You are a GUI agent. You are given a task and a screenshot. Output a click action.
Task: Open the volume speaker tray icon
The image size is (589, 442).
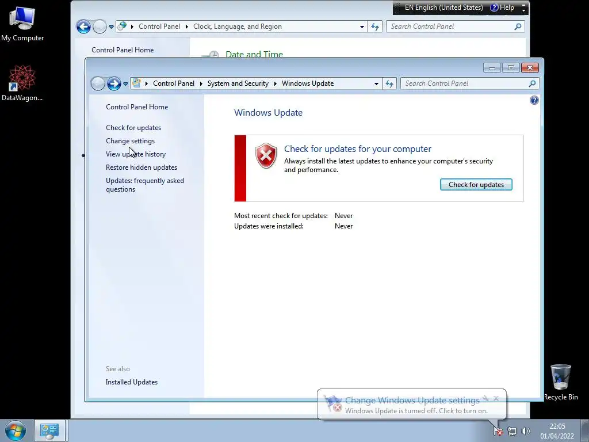point(526,431)
